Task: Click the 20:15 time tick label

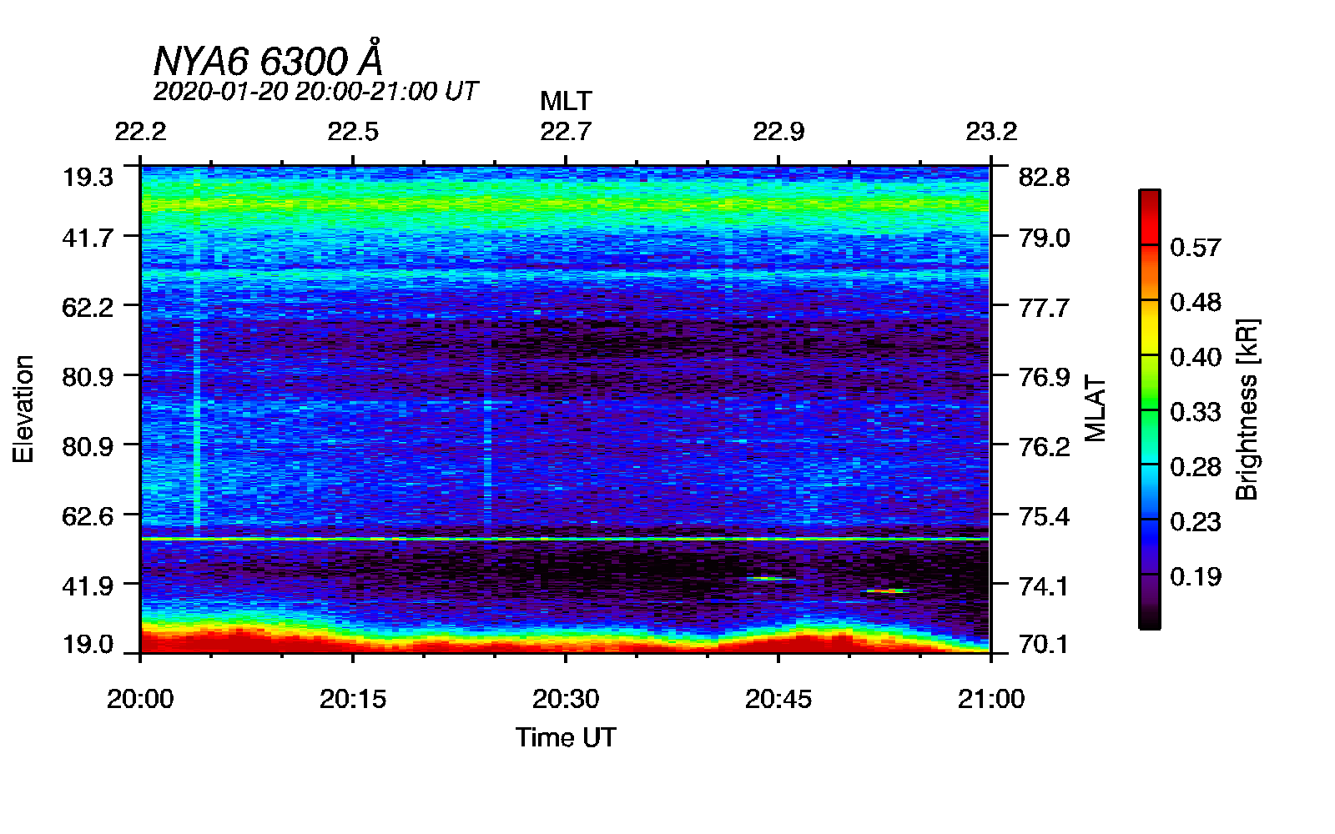Action: point(353,699)
